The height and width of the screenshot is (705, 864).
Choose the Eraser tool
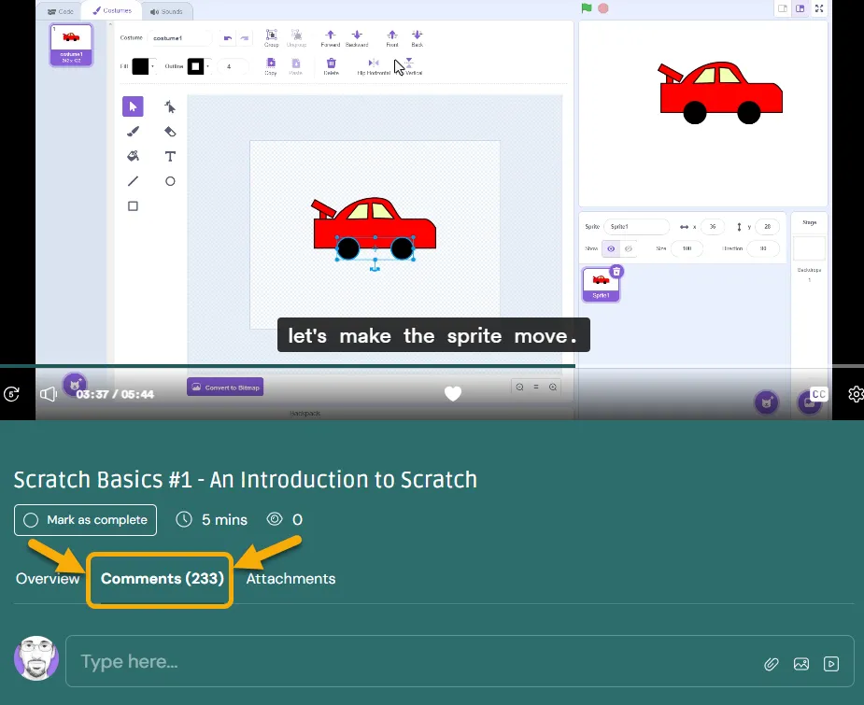coord(170,132)
